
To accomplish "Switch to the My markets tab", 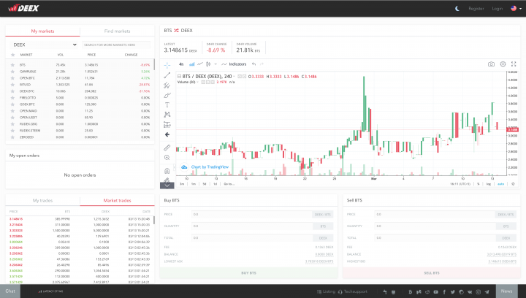I will point(42,31).
